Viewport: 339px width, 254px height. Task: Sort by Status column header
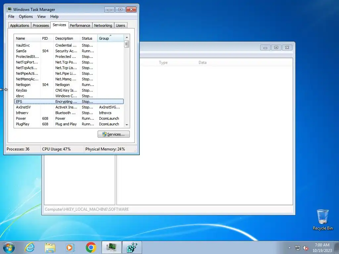click(89, 38)
